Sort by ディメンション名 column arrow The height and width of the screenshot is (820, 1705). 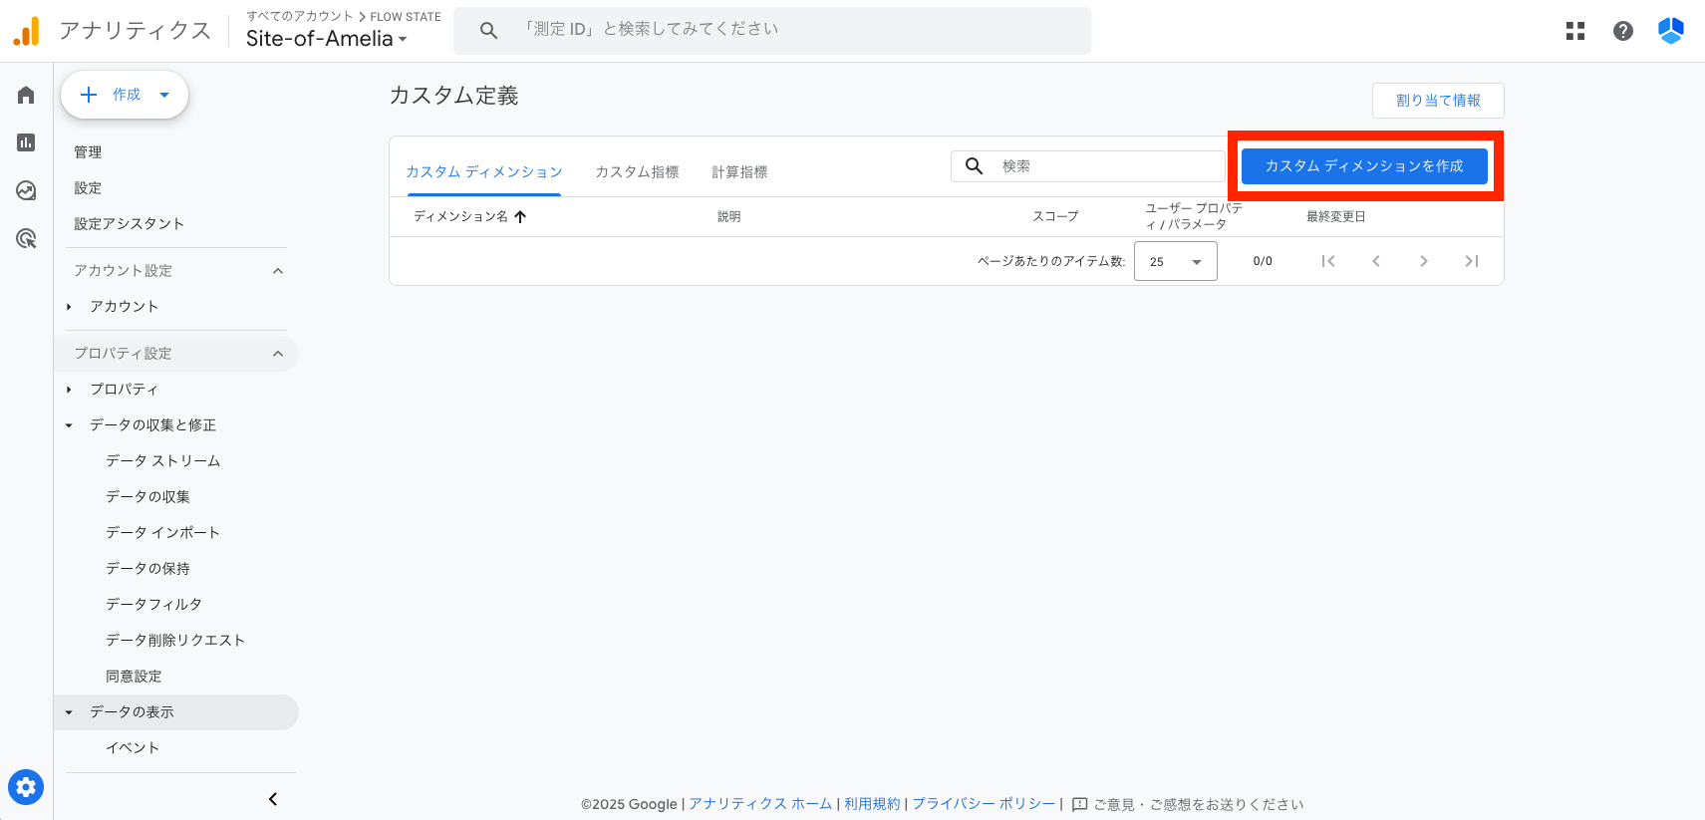tap(520, 216)
